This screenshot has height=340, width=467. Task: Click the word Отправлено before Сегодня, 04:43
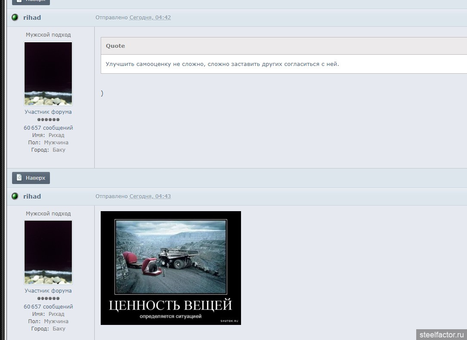point(111,196)
